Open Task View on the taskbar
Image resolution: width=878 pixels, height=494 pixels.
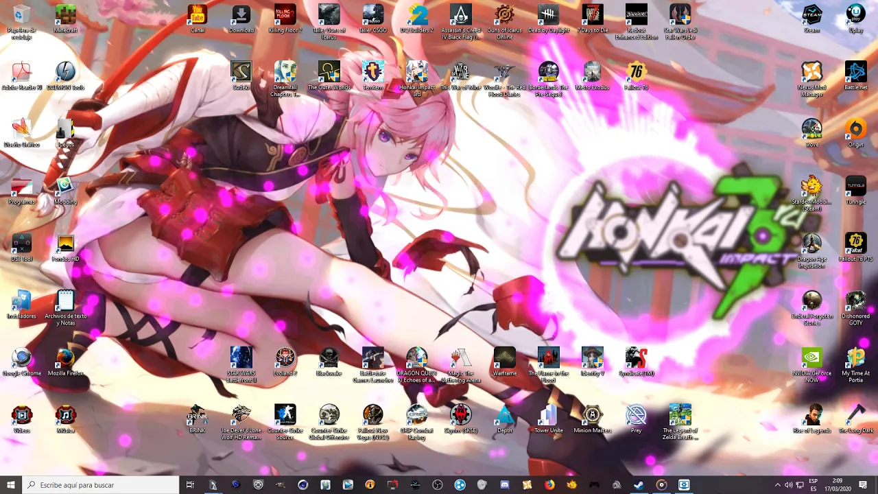[x=191, y=485]
